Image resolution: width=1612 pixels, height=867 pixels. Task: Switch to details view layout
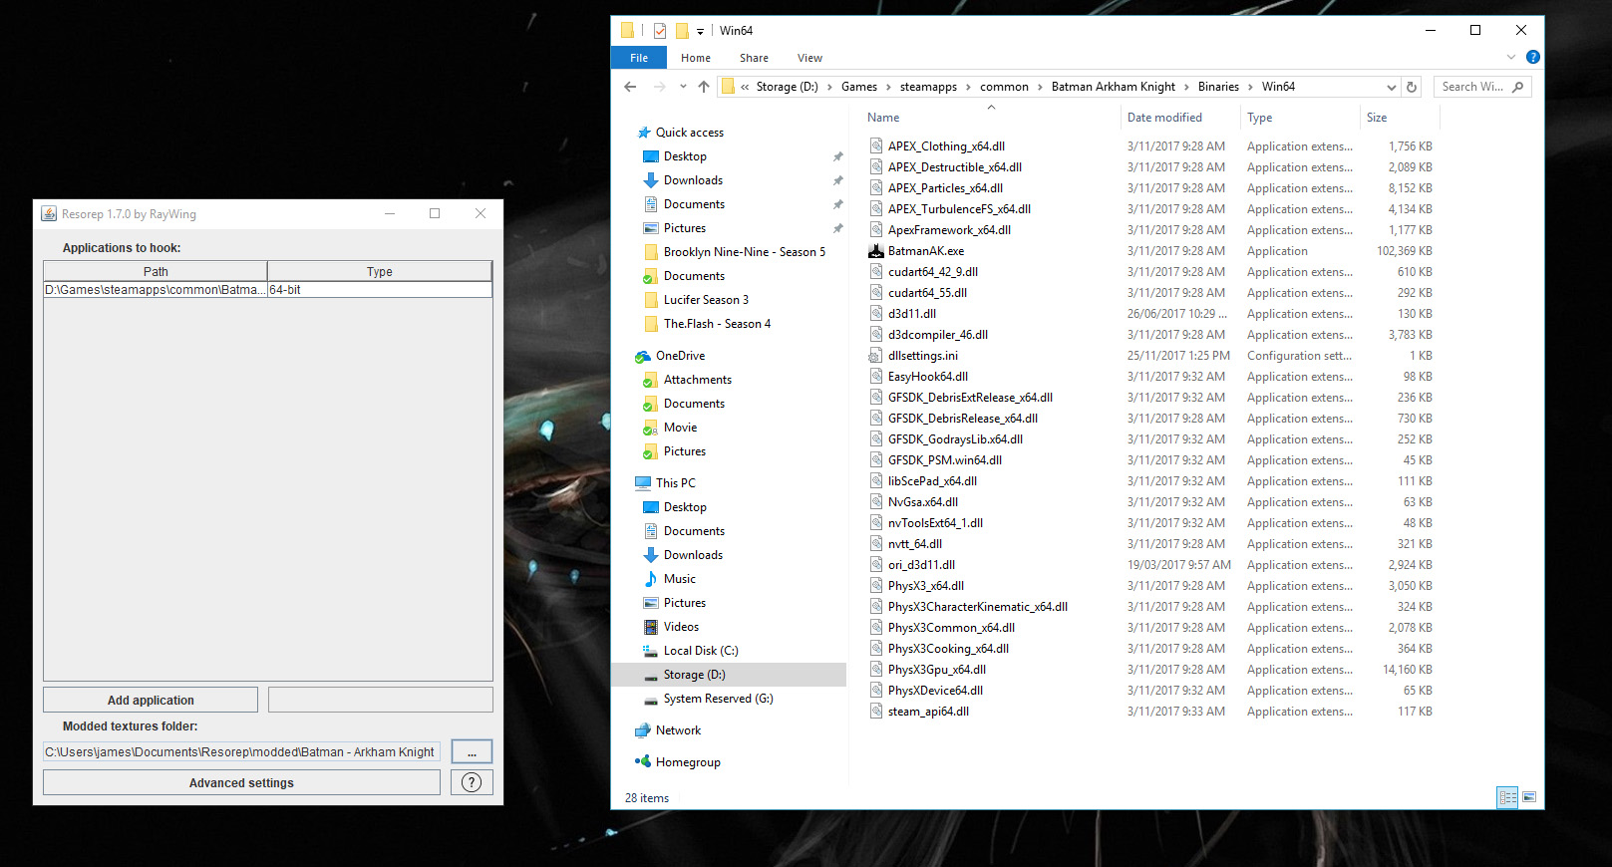coord(1507,797)
